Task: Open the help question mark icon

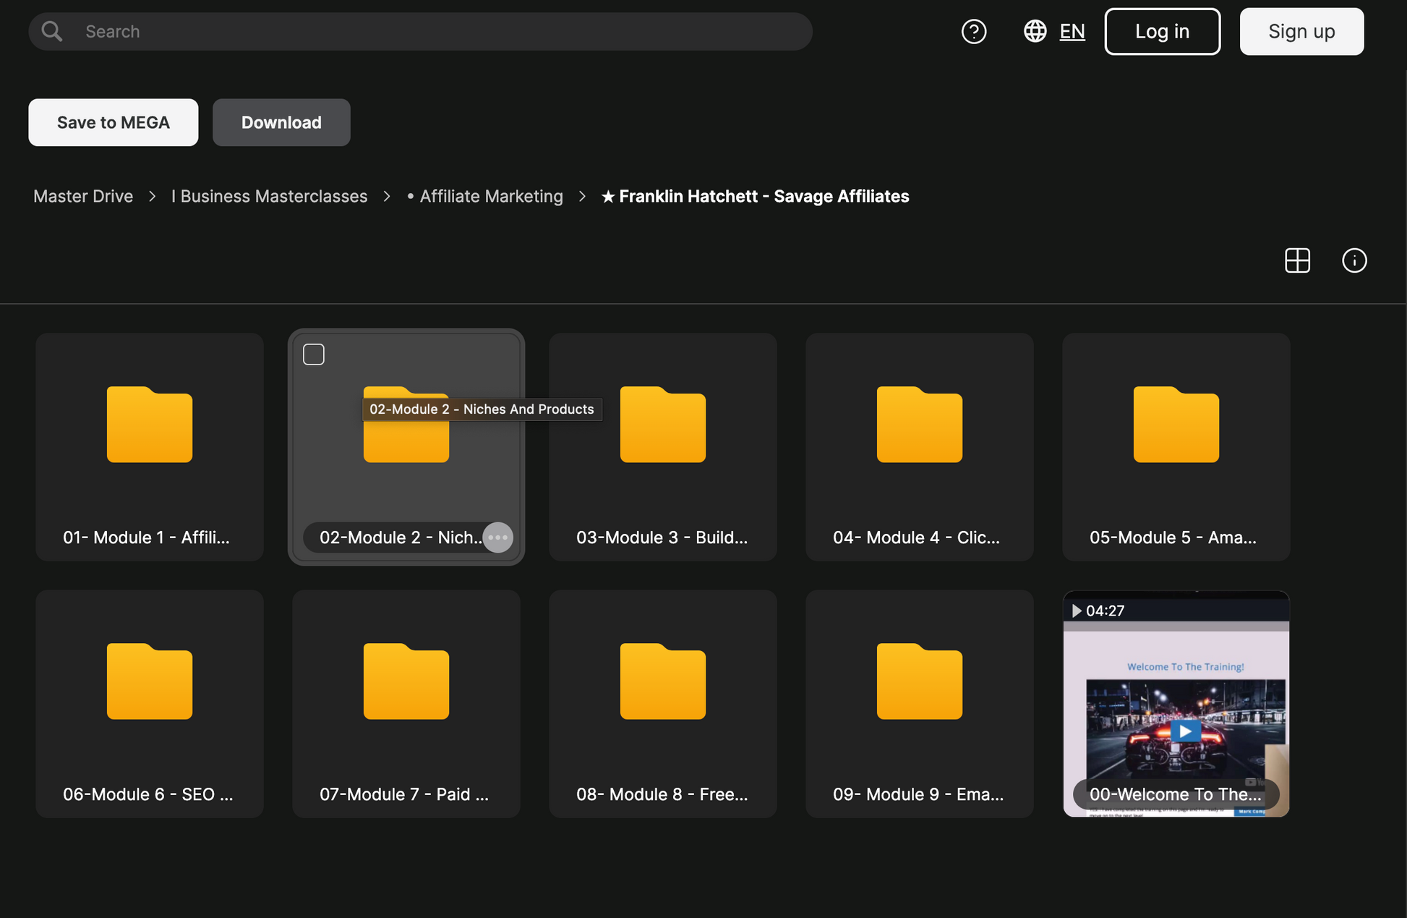Action: [974, 31]
